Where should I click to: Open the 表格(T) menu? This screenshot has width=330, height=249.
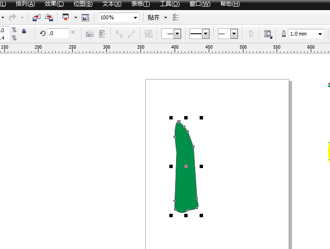[x=140, y=4]
